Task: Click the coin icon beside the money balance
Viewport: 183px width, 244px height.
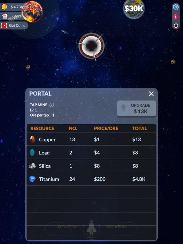Action: point(4,7)
